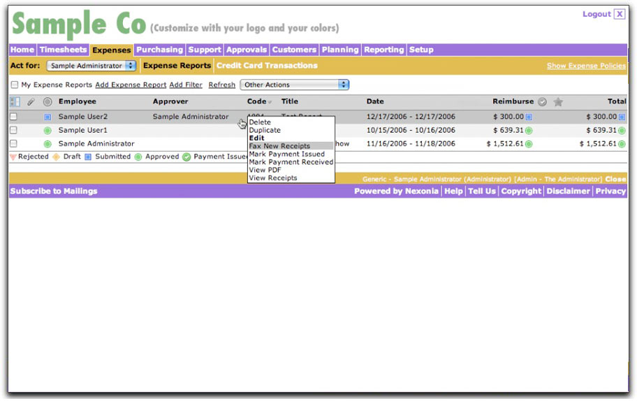This screenshot has height=401, width=637.
Task: Click Close in the yellow status bar
Action: [x=615, y=179]
